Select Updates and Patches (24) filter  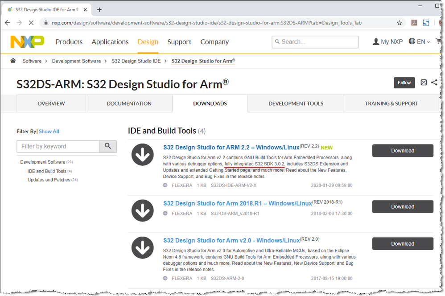(x=53, y=180)
